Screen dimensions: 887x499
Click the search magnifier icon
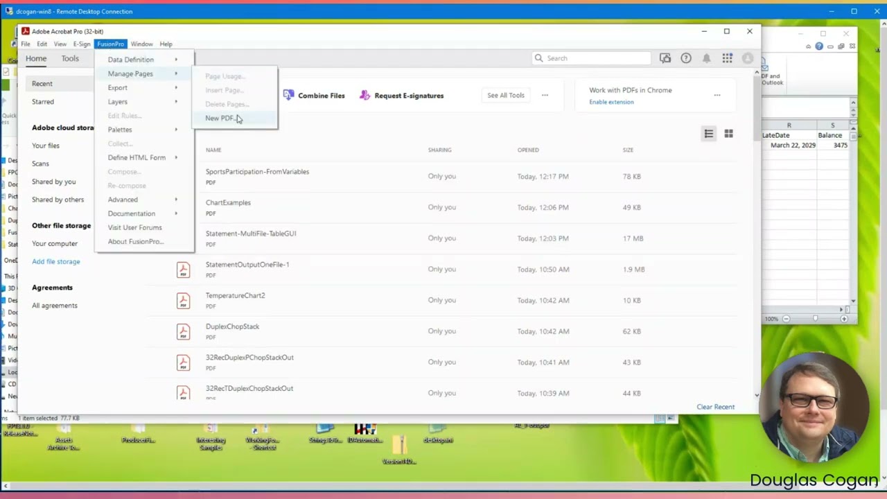pos(538,58)
